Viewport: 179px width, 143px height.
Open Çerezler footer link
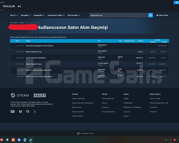click(x=126, y=112)
